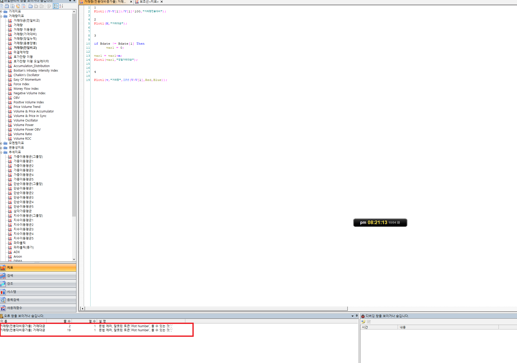Click the pinned note icon in debugging panel

pos(363,322)
